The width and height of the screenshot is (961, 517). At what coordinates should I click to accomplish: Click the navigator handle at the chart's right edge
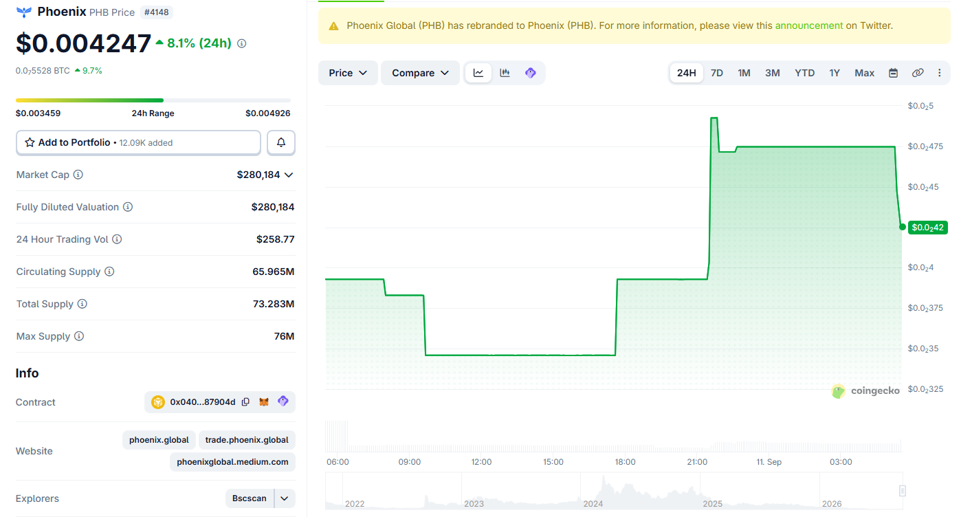pos(903,491)
